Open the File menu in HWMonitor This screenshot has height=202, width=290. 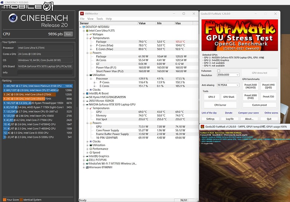coord(82,19)
